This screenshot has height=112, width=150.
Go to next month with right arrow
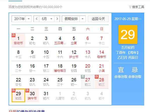click(x=57, y=19)
